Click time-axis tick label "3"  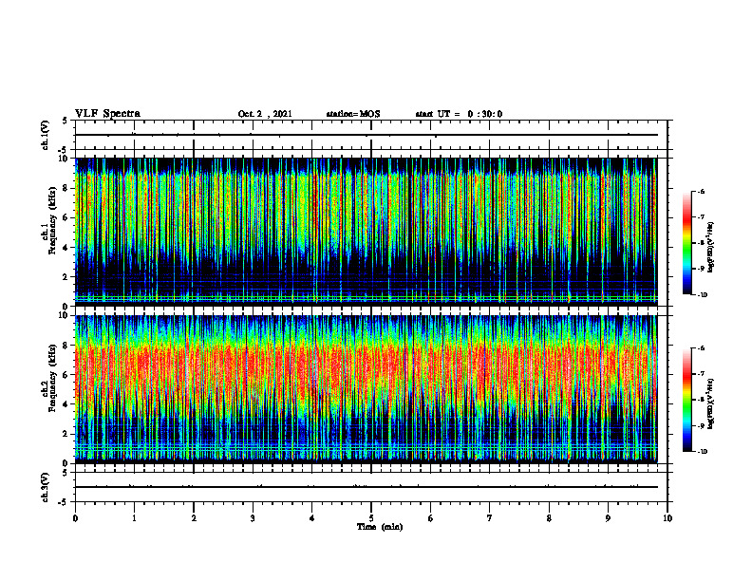pyautogui.click(x=253, y=518)
